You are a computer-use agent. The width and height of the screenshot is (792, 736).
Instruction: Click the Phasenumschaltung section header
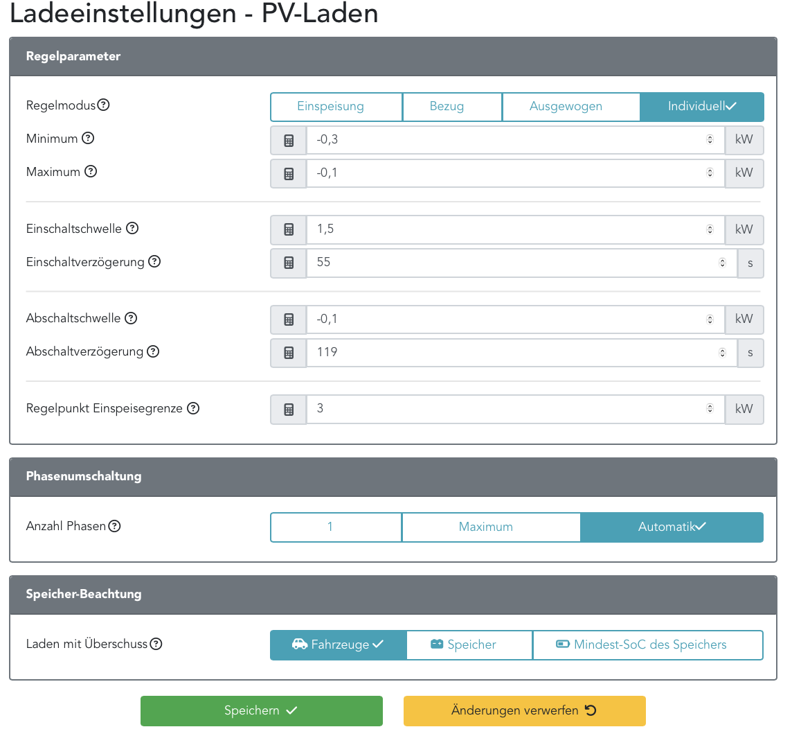pyautogui.click(x=393, y=477)
